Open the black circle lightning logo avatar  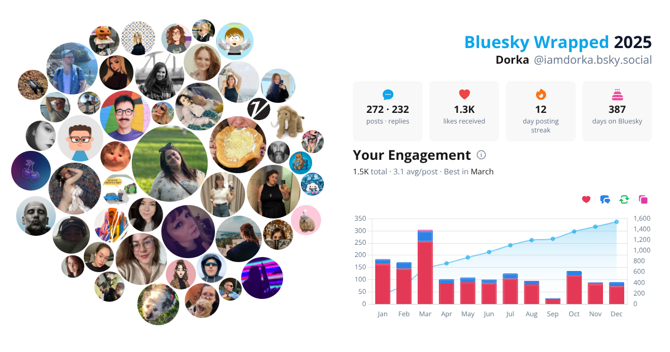(259, 108)
